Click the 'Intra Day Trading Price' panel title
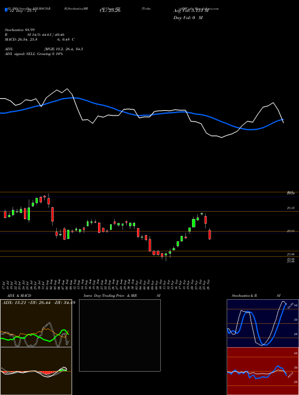 point(104,296)
